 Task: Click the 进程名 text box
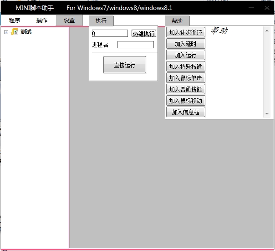tap(135, 45)
